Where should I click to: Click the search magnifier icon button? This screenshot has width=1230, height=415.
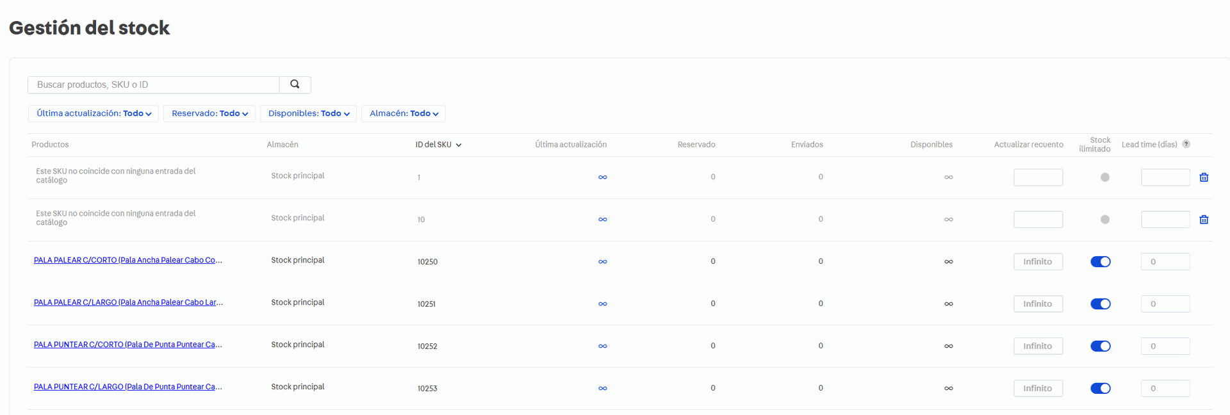[x=295, y=85]
